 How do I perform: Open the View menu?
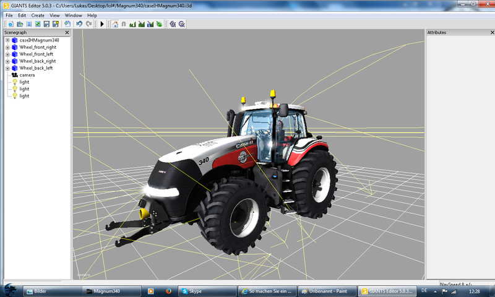coord(54,15)
